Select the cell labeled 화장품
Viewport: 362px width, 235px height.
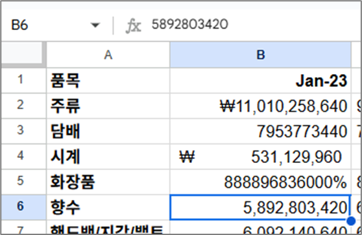click(108, 182)
